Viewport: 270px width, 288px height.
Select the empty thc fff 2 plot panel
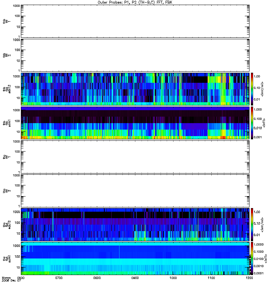(x=135, y=191)
